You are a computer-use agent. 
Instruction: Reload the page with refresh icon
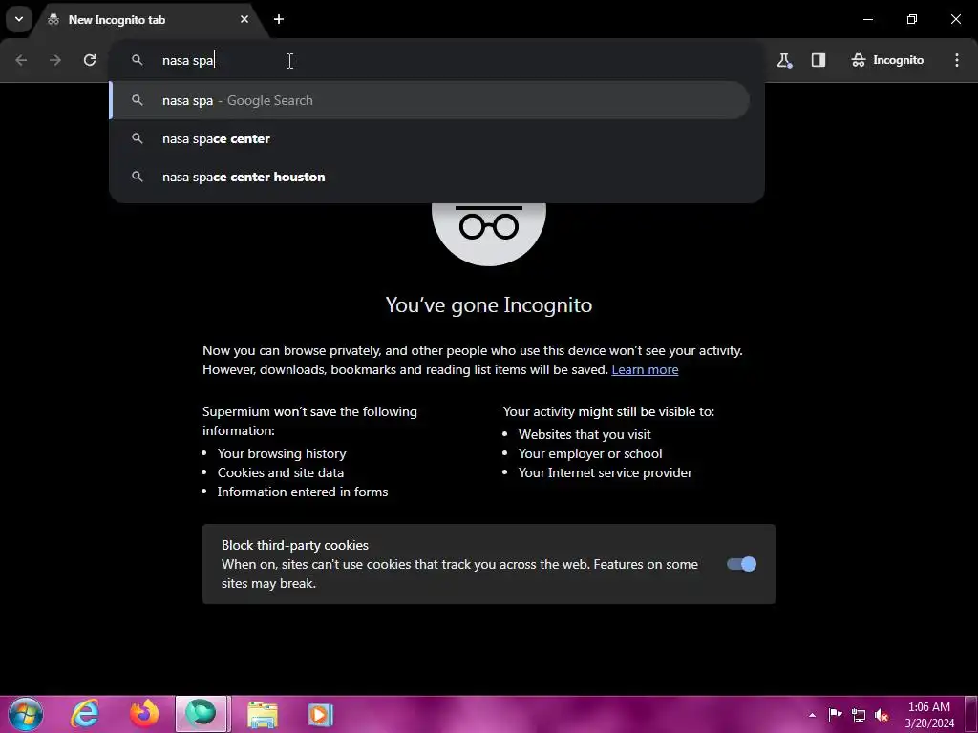90,60
